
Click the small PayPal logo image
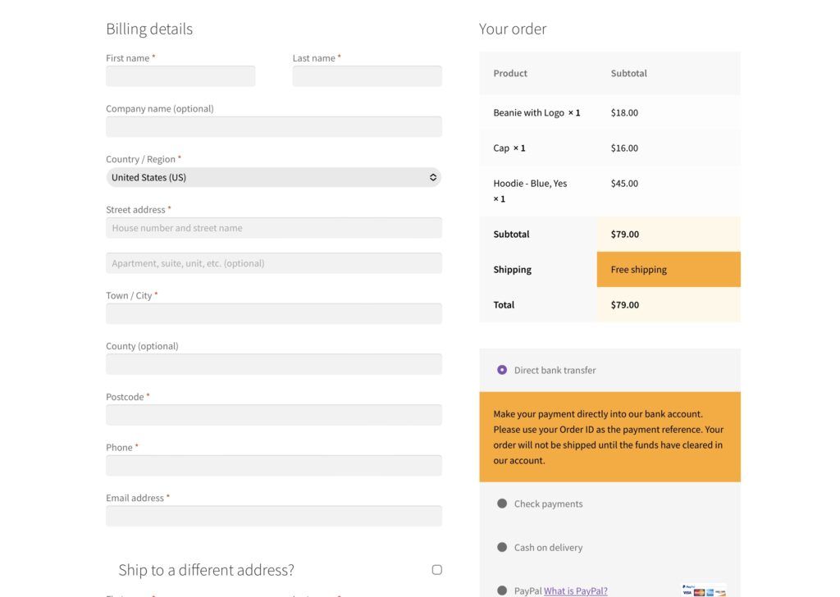coord(689,586)
